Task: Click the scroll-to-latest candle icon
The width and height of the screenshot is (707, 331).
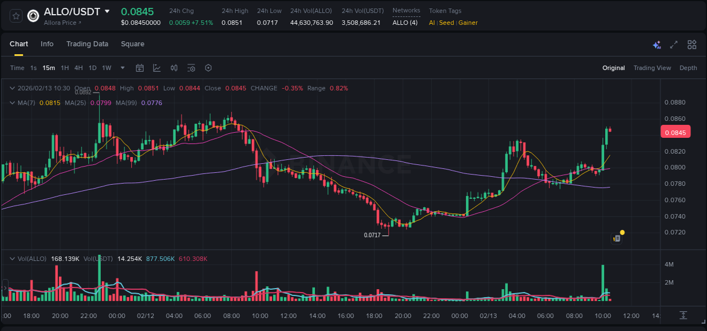Action: pos(683,316)
